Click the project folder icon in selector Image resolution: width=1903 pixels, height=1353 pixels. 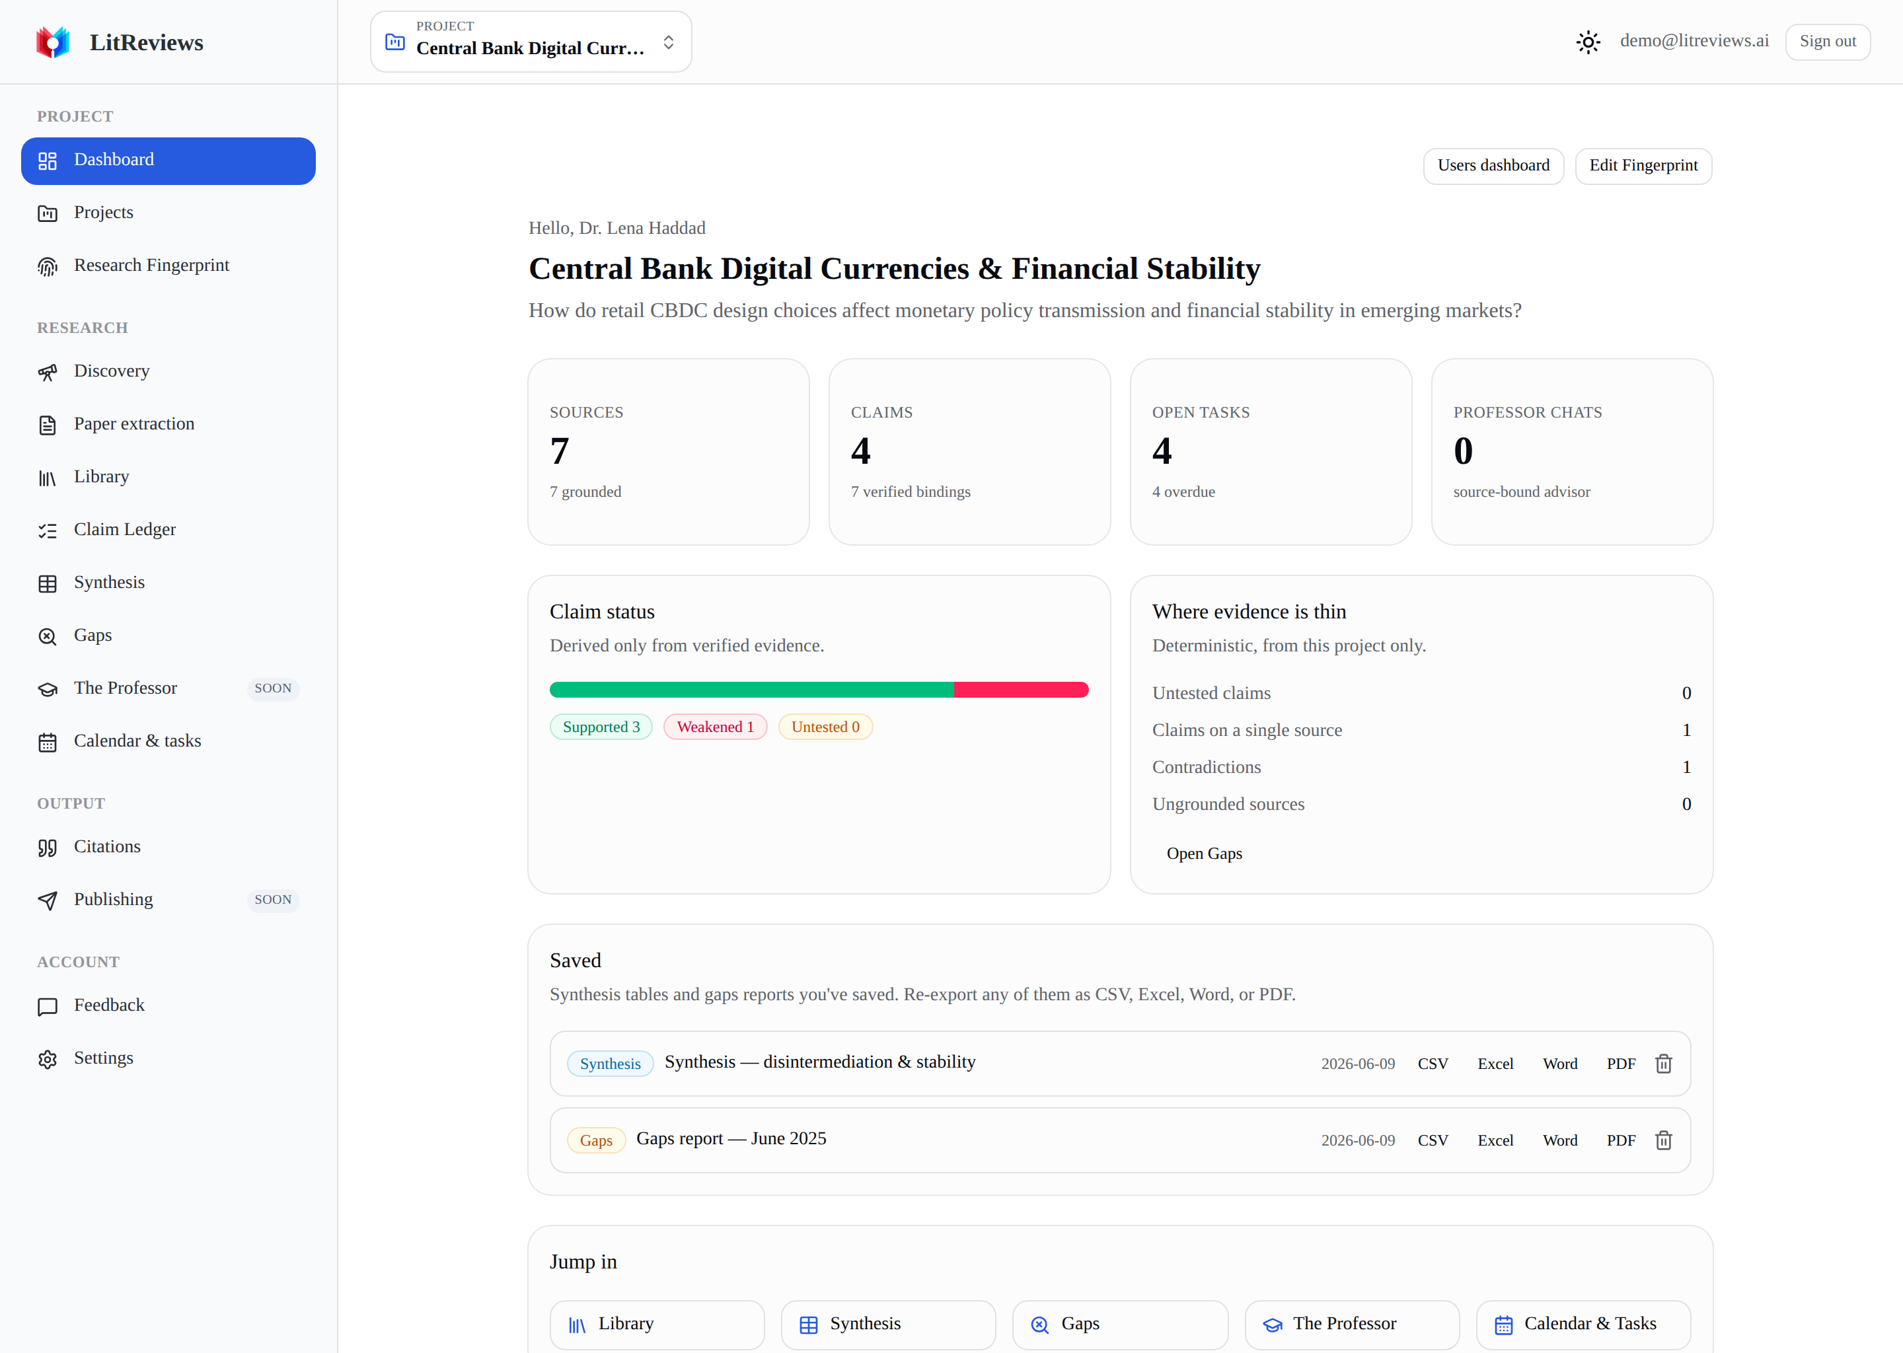(395, 42)
